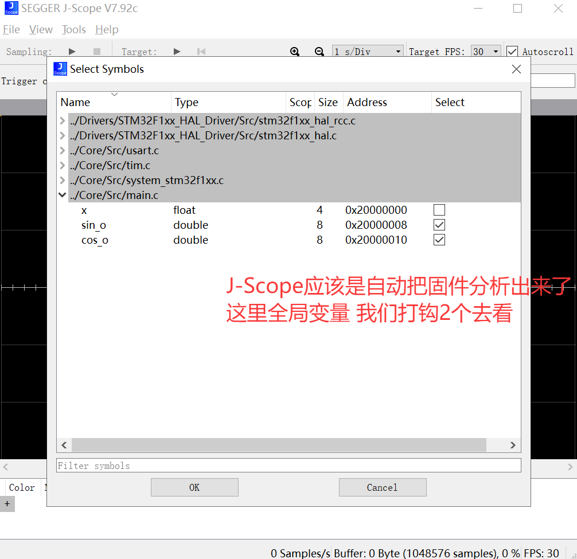577x559 pixels.
Task: Expand the usart.c tree node
Action: tap(62, 150)
